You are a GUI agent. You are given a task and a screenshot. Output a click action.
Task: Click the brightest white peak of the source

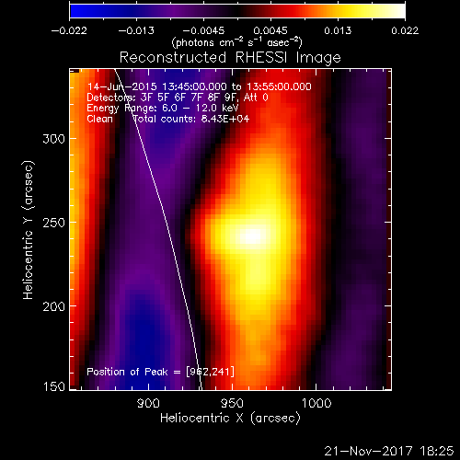point(252,236)
